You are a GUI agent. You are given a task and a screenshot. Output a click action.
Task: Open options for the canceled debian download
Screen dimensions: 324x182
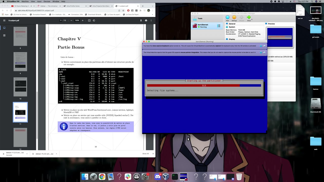pos(27,153)
